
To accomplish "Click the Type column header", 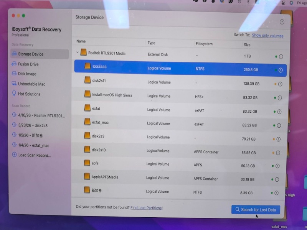I will [x=151, y=43].
